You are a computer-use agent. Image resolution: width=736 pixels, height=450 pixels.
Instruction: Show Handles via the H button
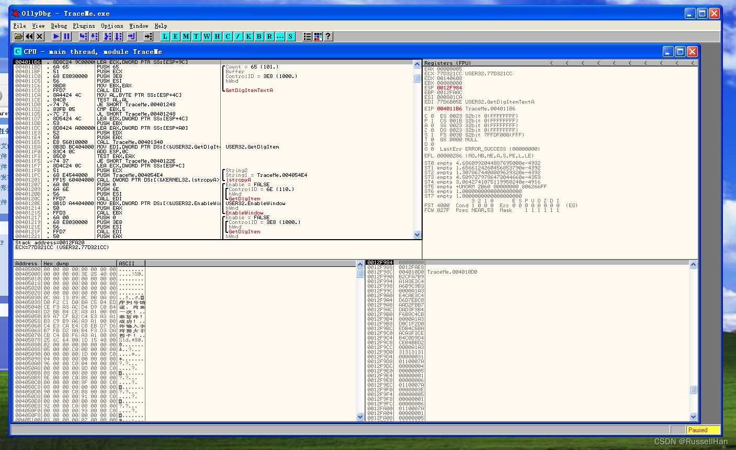tap(218, 36)
